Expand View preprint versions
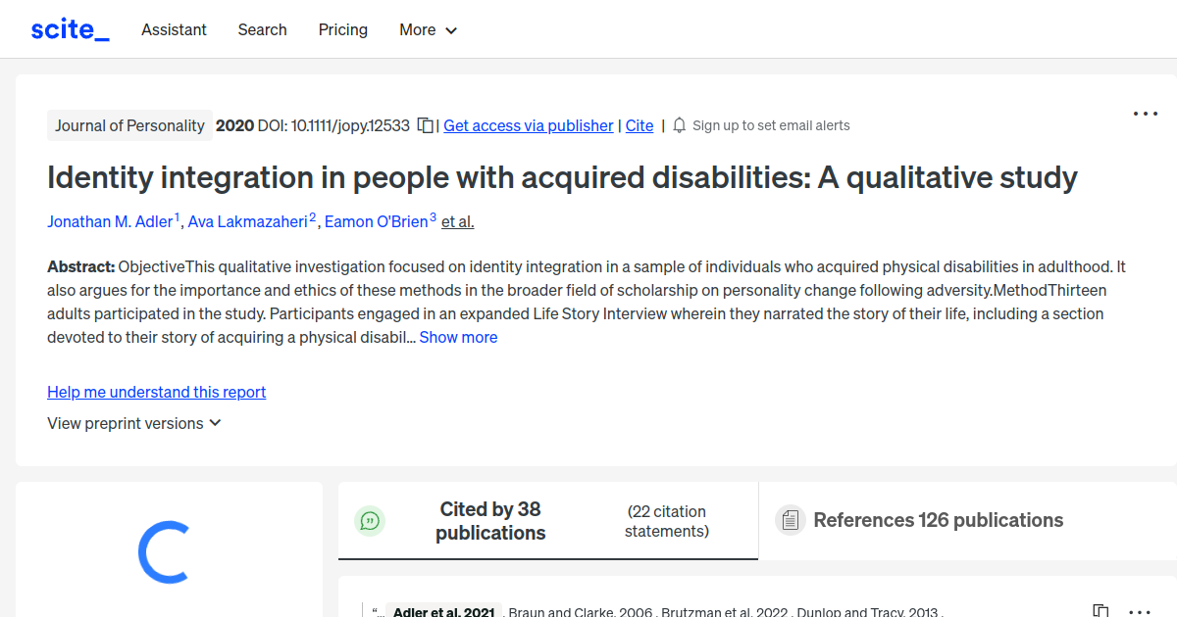Image resolution: width=1177 pixels, height=617 pixels. click(x=133, y=423)
